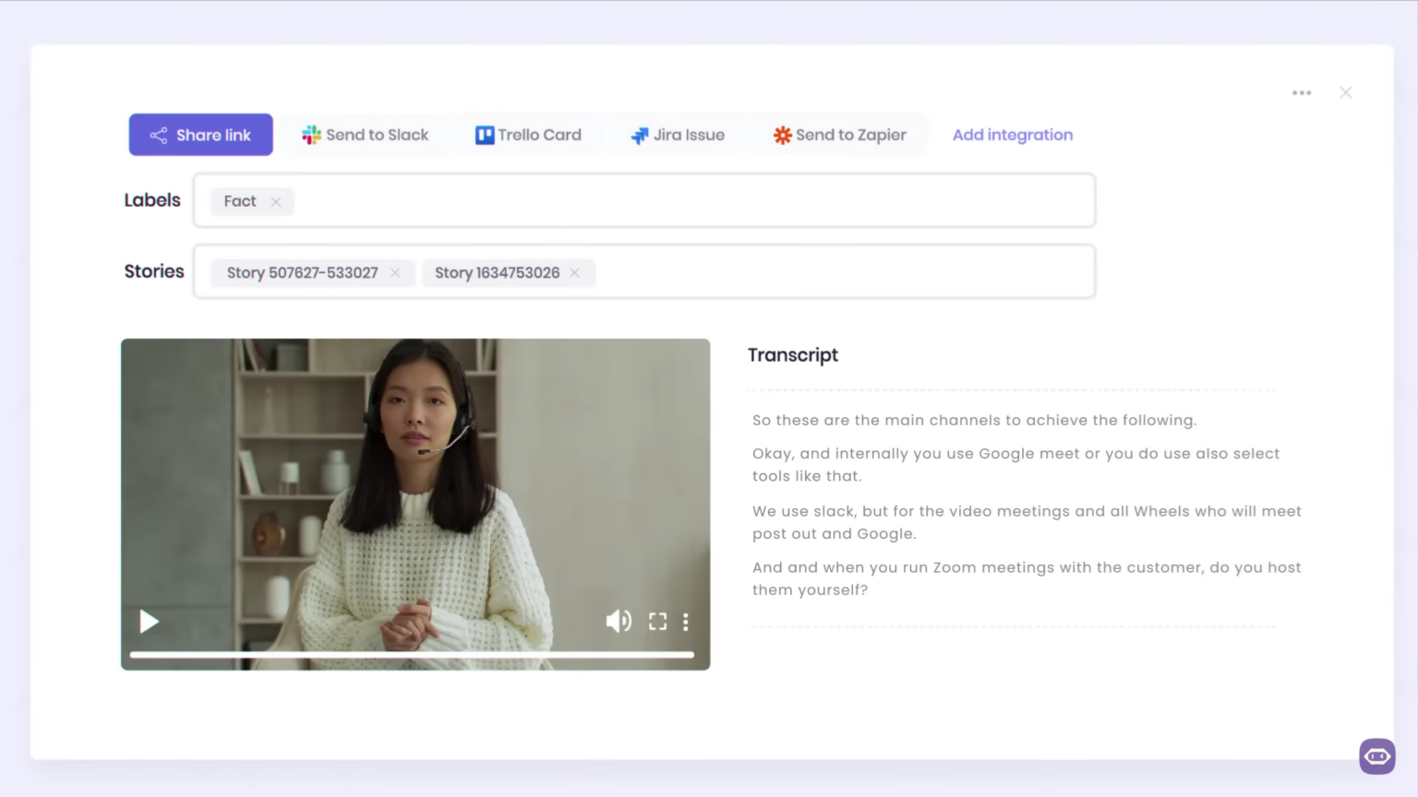Play the video

click(x=149, y=621)
